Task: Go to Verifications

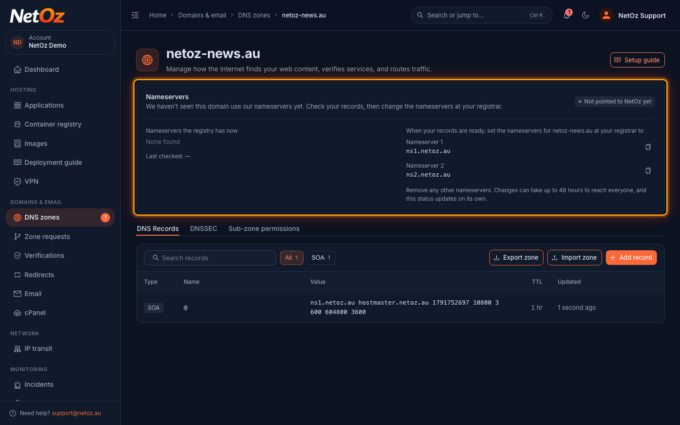Action: pyautogui.click(x=60, y=255)
